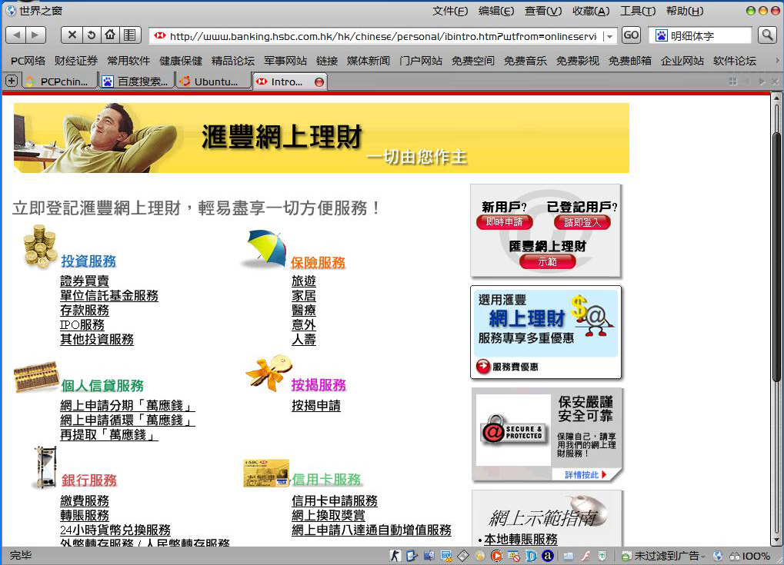The width and height of the screenshot is (784, 565).
Task: Click the red arrow 服務費優惠 icon
Action: click(483, 367)
